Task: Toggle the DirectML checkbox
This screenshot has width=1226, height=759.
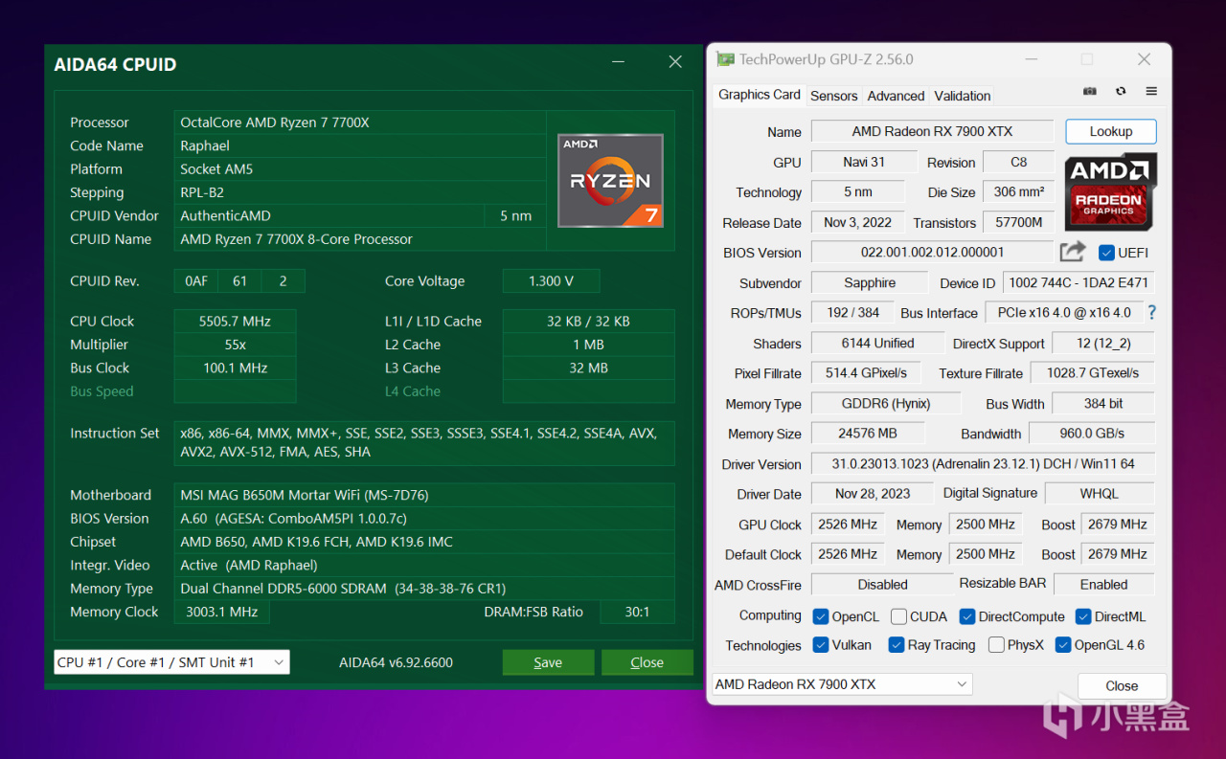Action: pyautogui.click(x=1083, y=616)
